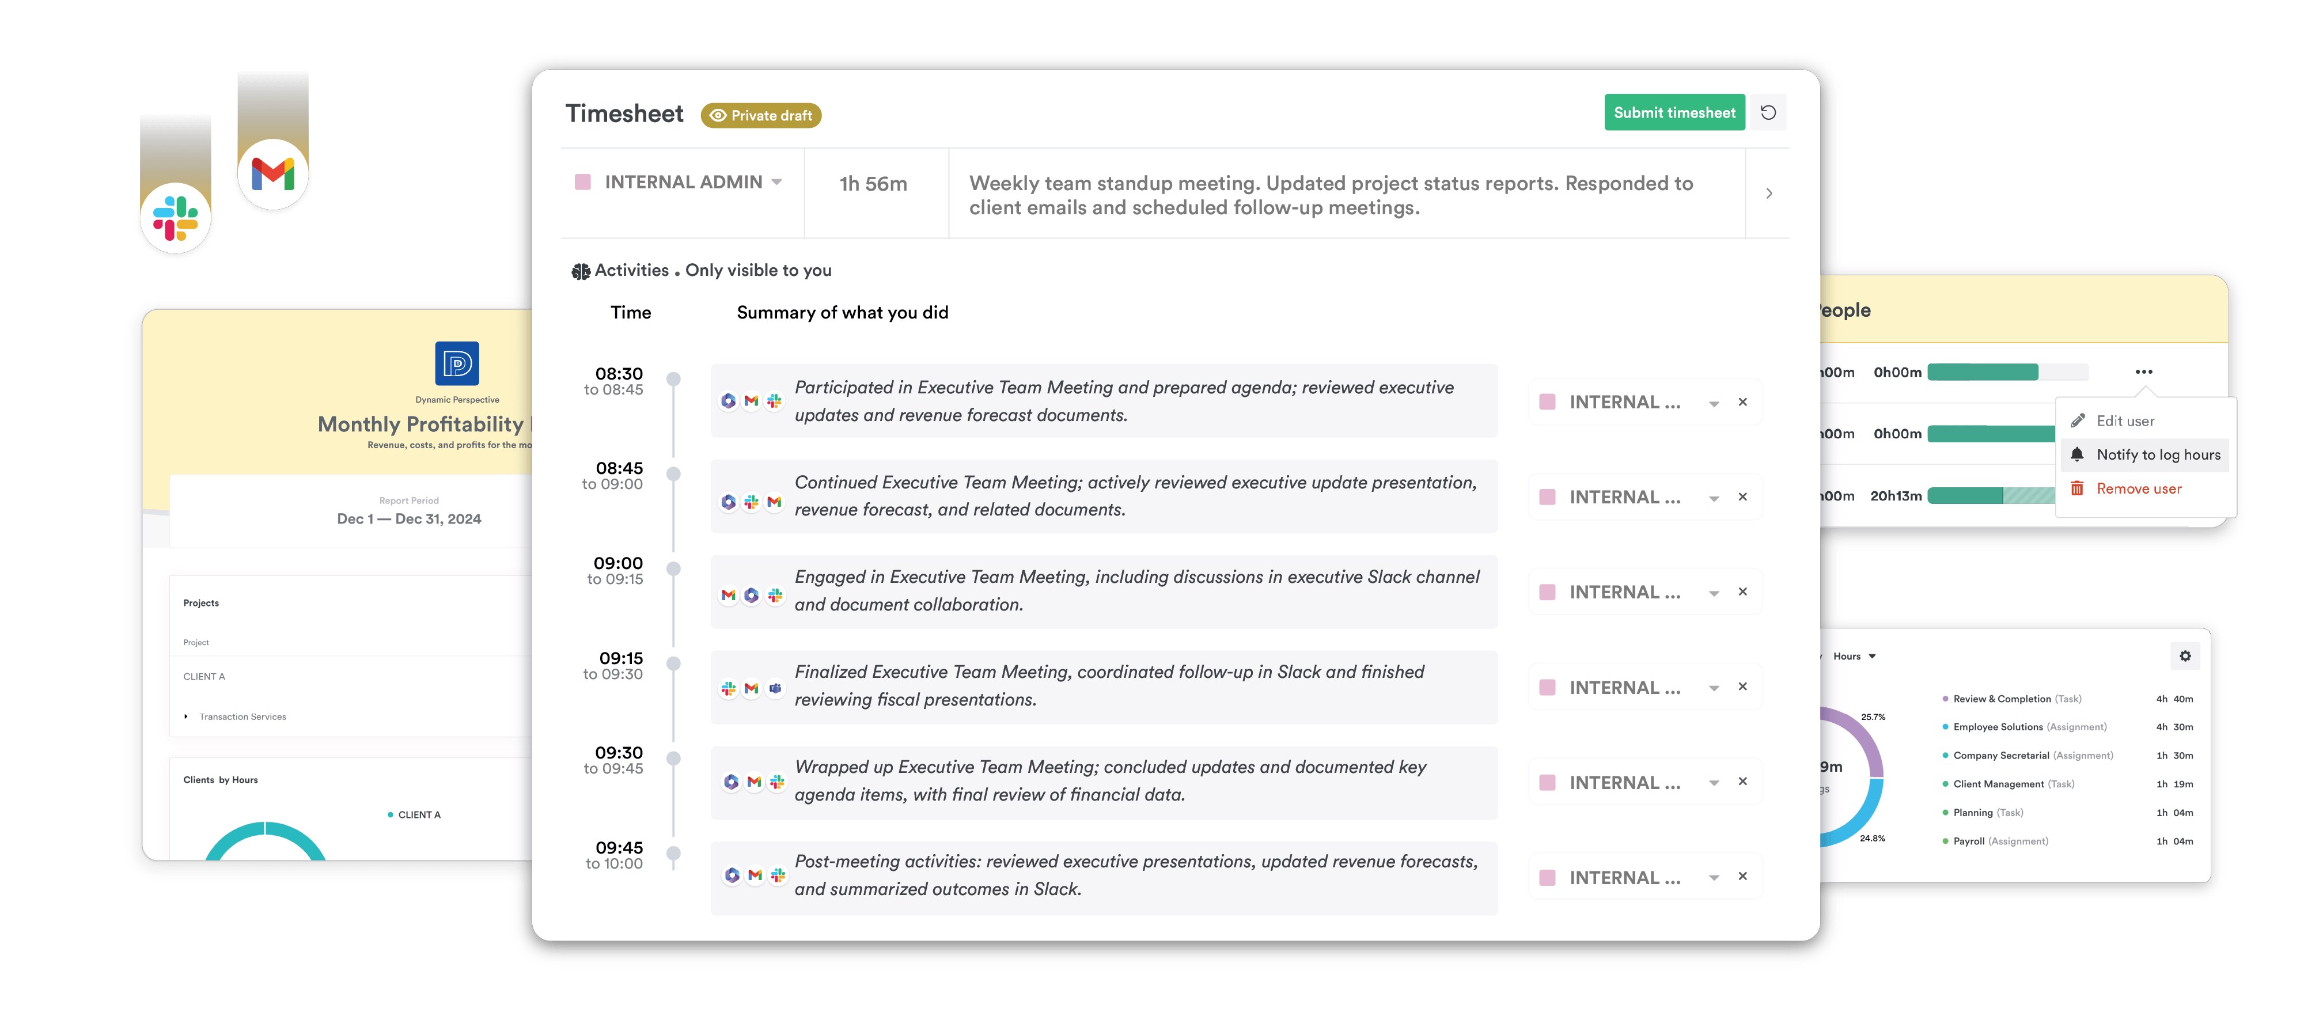
Task: Open project dropdown for 08:45 activity
Action: (1714, 498)
